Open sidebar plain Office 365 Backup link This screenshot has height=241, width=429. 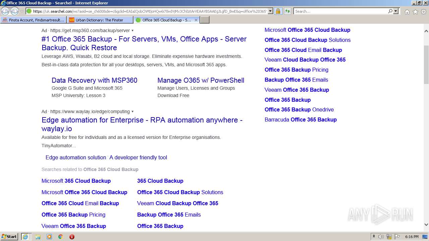click(288, 100)
